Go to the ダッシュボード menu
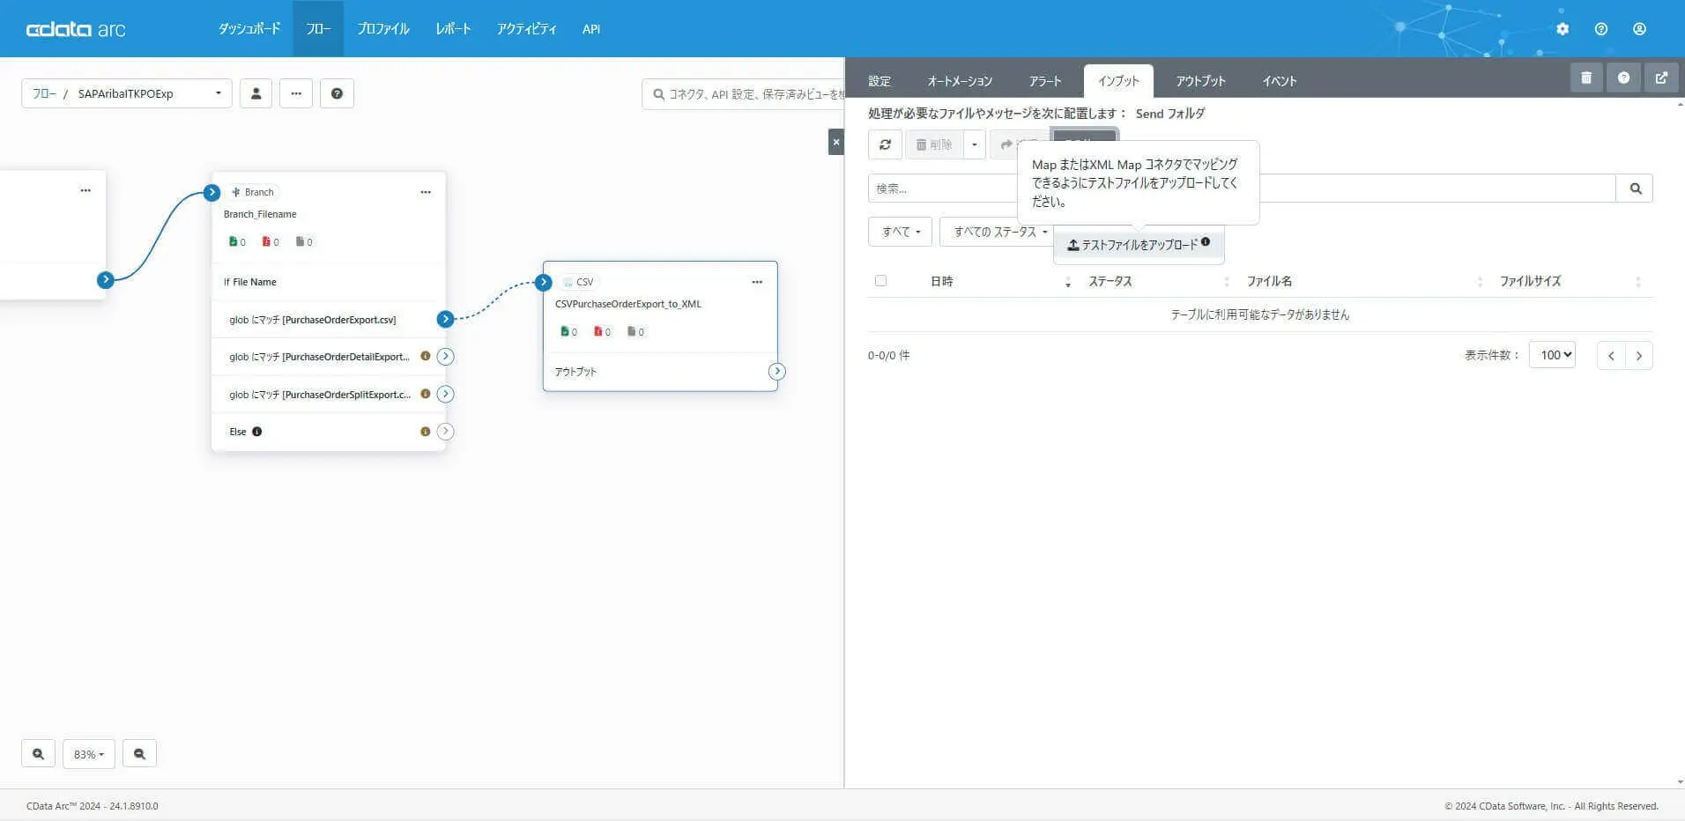 (249, 29)
